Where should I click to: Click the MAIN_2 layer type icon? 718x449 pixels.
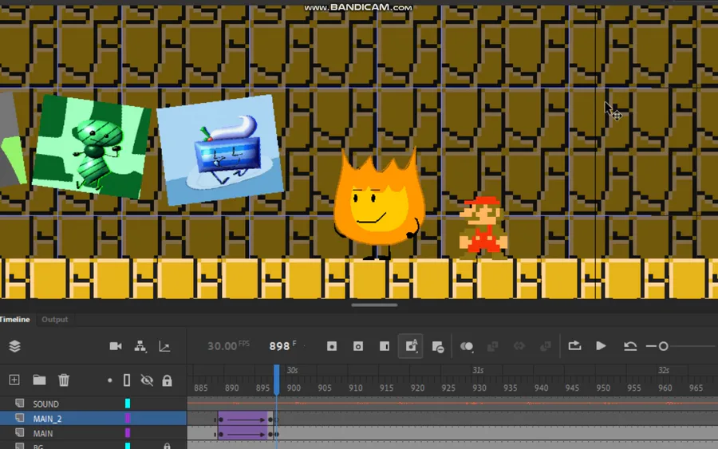pos(20,418)
